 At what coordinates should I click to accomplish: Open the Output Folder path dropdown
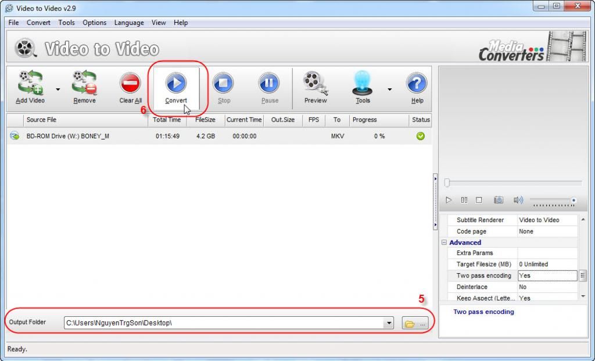pyautogui.click(x=389, y=323)
